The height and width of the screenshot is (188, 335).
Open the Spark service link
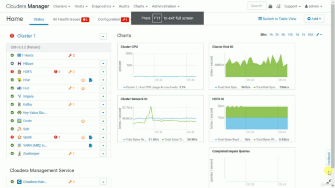click(x=27, y=137)
